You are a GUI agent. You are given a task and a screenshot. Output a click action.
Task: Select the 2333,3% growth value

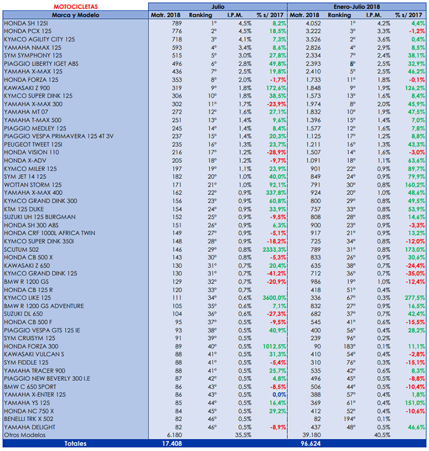point(274,250)
